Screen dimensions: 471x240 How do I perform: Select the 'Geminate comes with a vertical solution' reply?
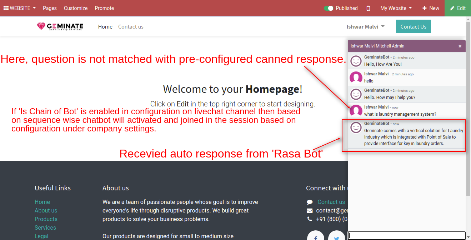(x=414, y=137)
